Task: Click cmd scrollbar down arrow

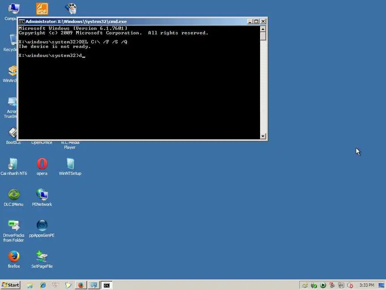Action: 263,136
